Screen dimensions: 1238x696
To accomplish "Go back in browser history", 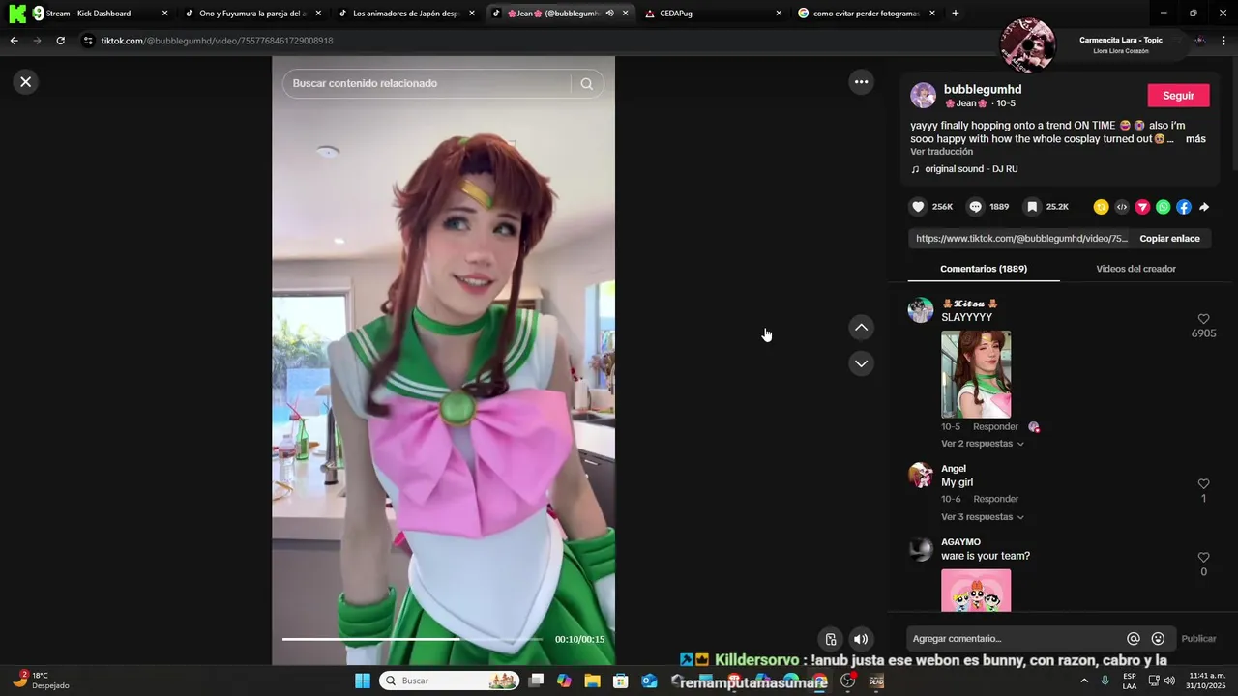I will [14, 41].
